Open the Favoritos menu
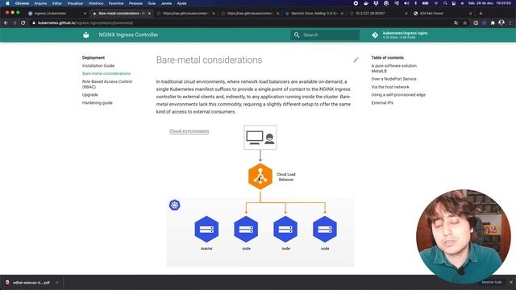Image resolution: width=516 pixels, height=290 pixels. (x=116, y=3)
